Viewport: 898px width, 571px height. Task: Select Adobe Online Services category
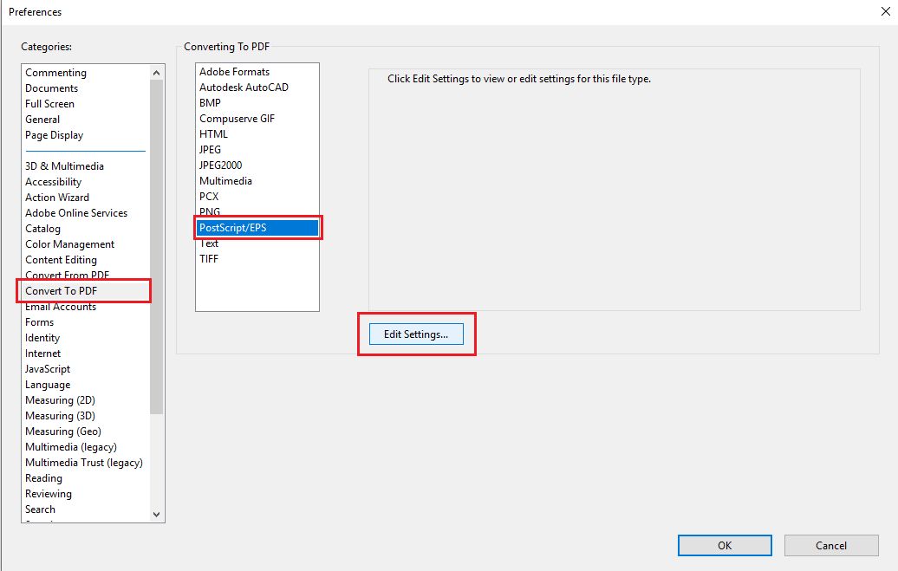click(x=76, y=212)
